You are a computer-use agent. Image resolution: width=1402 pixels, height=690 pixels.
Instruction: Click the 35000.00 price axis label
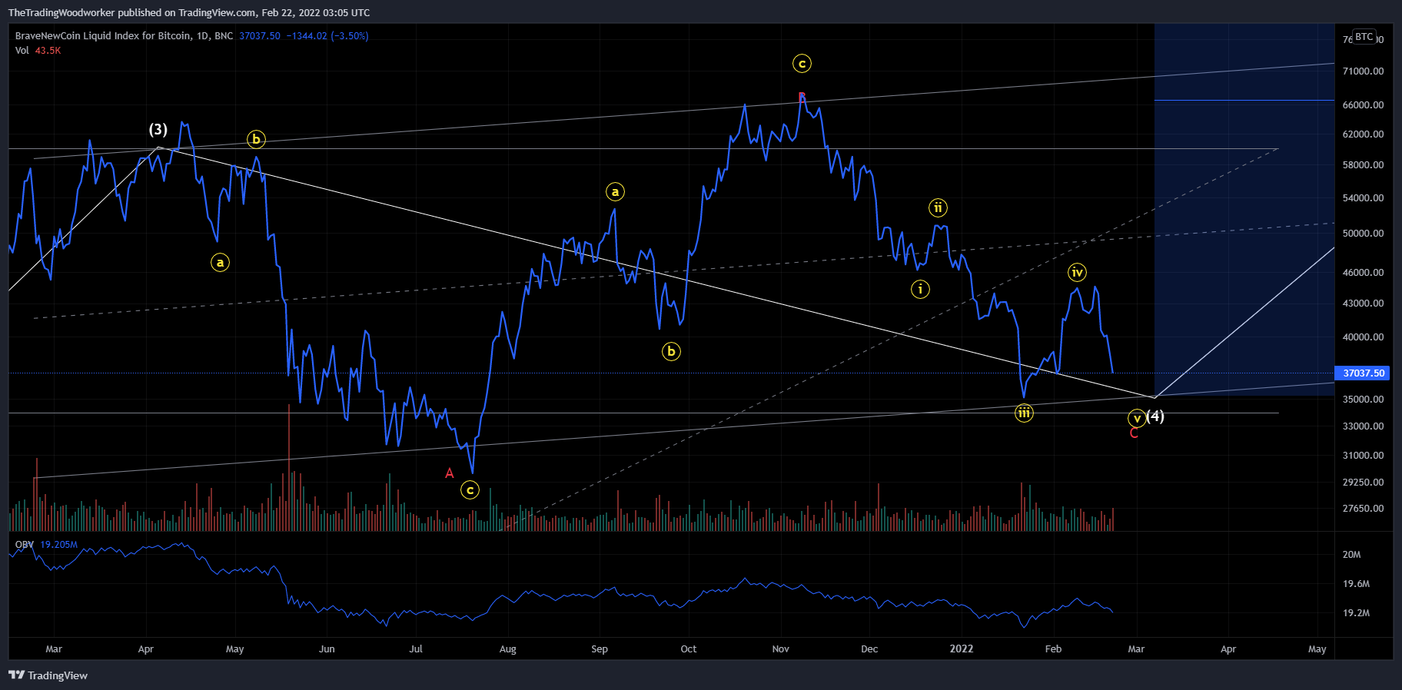click(x=1363, y=400)
